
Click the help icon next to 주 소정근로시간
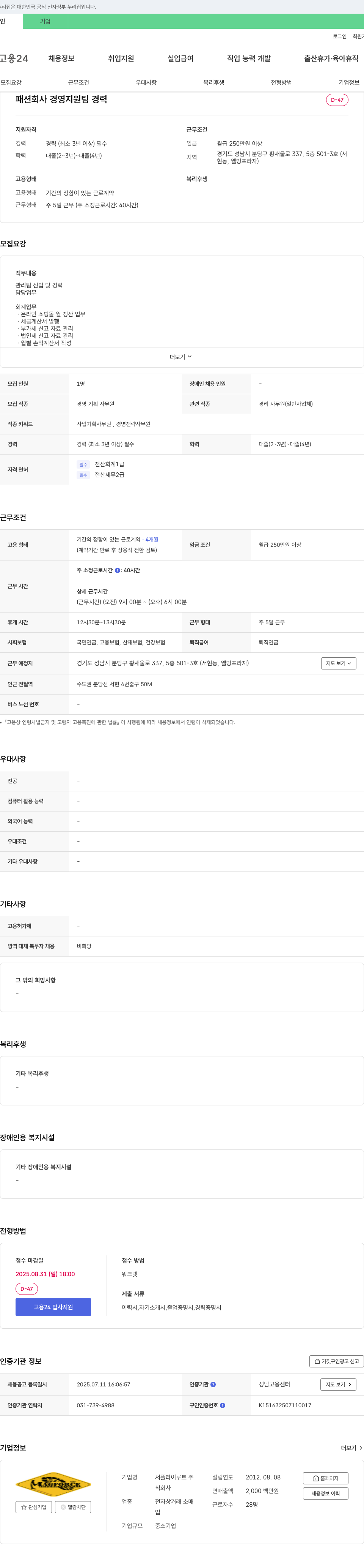pos(117,570)
